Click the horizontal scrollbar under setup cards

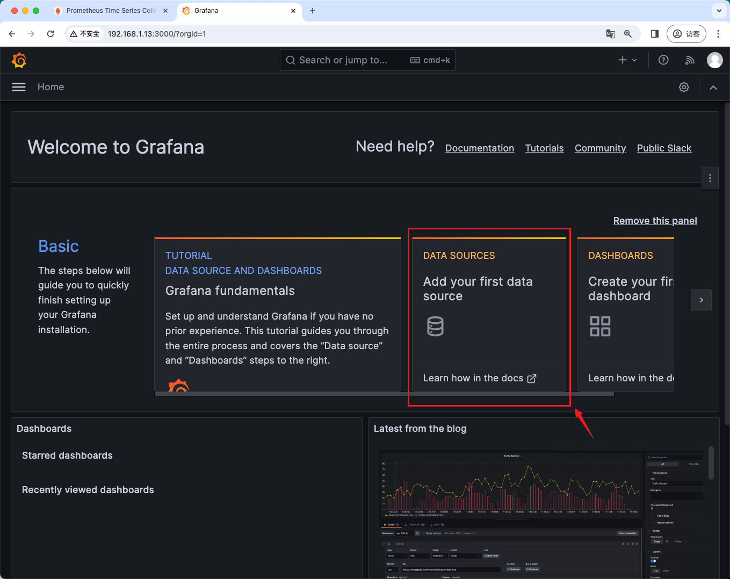[384, 394]
